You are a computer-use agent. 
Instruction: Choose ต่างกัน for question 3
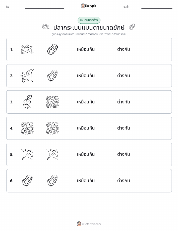coord(124,102)
